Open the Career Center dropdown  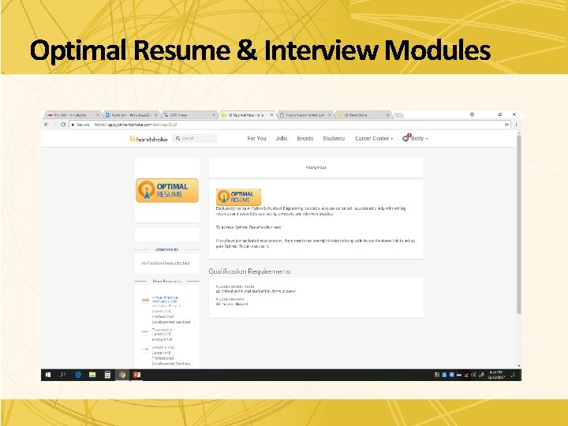pyautogui.click(x=374, y=138)
